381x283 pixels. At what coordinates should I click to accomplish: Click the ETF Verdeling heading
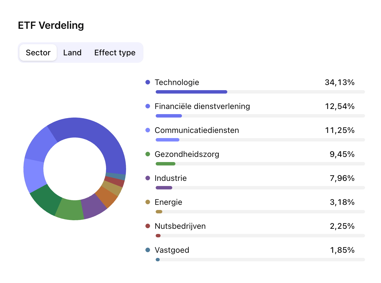click(51, 25)
